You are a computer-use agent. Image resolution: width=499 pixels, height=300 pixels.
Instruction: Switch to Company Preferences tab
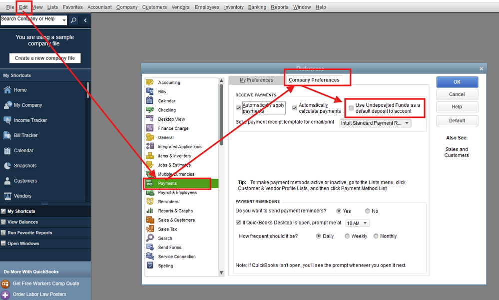314,80
